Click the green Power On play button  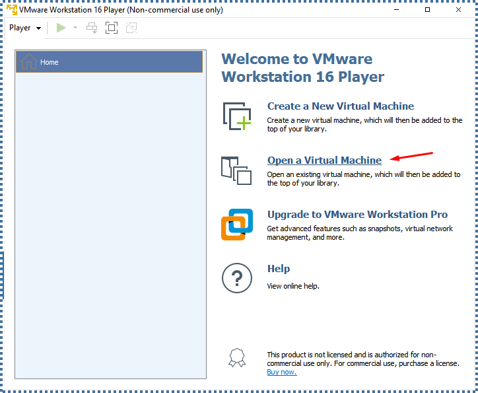(61, 28)
